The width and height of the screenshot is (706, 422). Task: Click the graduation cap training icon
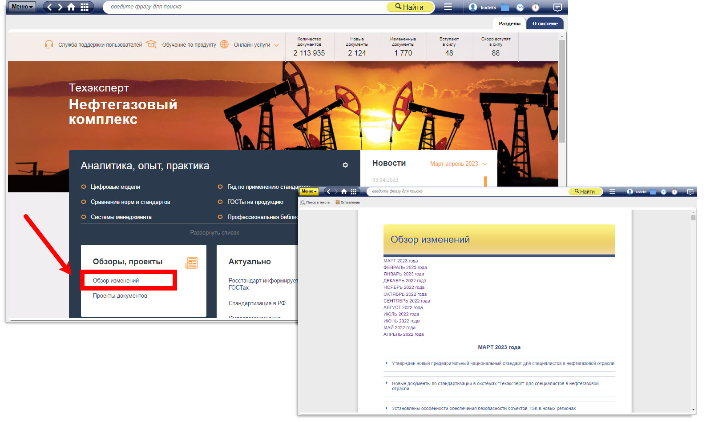click(x=151, y=44)
